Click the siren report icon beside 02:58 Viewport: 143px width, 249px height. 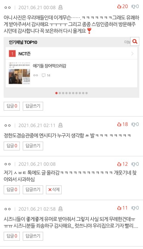(60, 209)
